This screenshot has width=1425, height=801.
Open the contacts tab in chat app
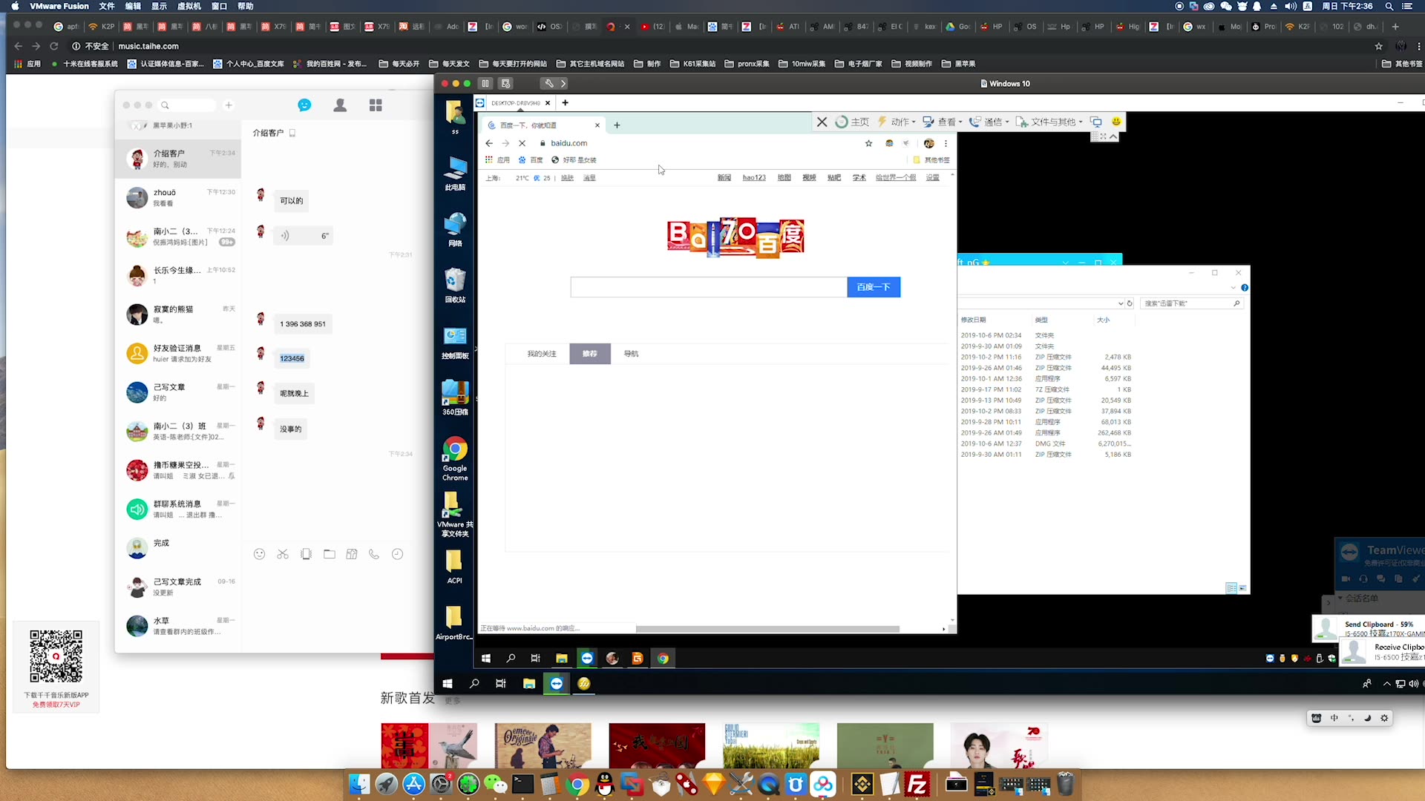(340, 105)
